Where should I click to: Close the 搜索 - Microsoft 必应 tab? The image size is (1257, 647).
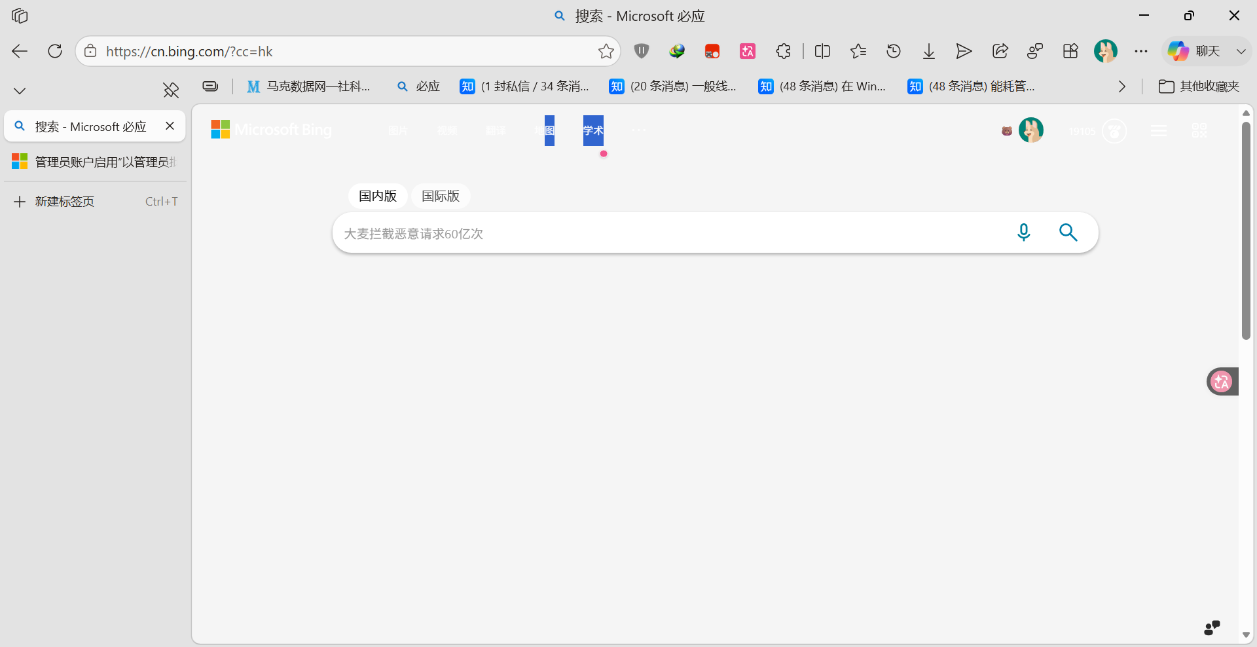170,126
